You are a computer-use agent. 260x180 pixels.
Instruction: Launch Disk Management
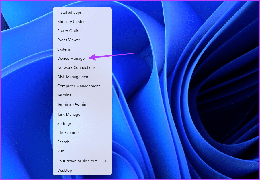tap(73, 77)
